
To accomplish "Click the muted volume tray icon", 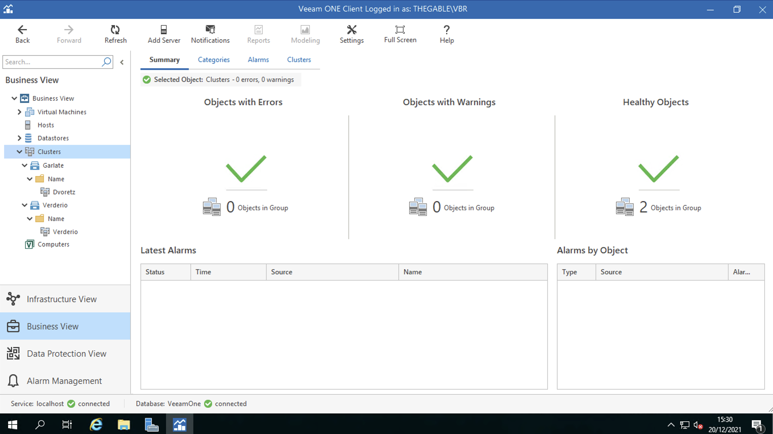I will click(698, 425).
